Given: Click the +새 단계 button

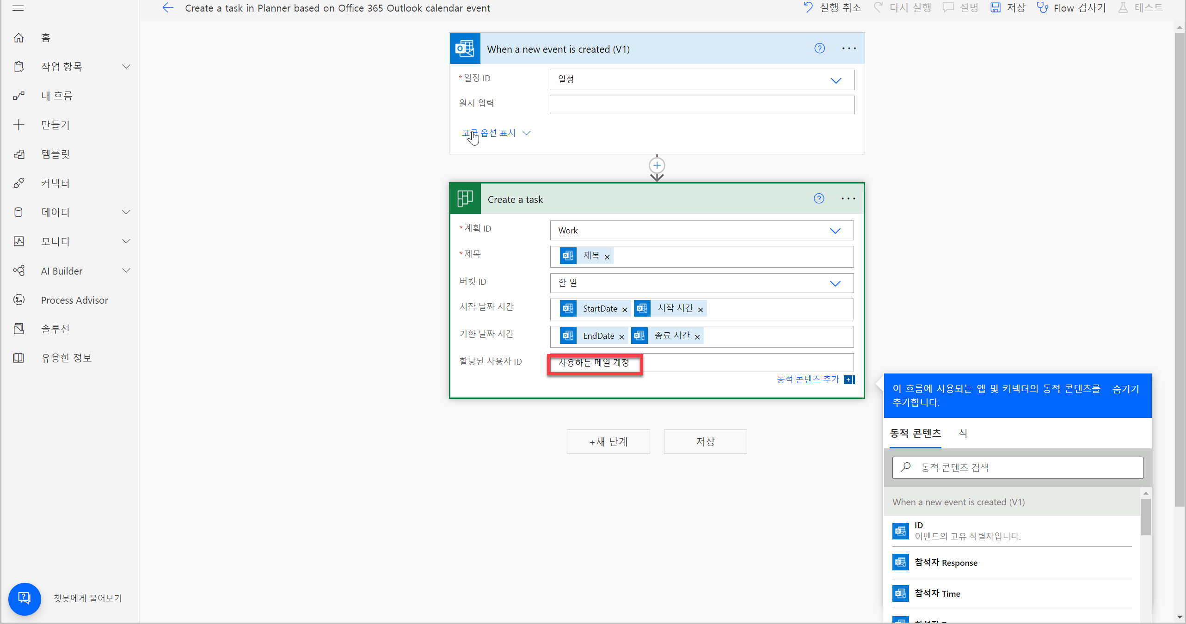Looking at the screenshot, I should point(608,441).
